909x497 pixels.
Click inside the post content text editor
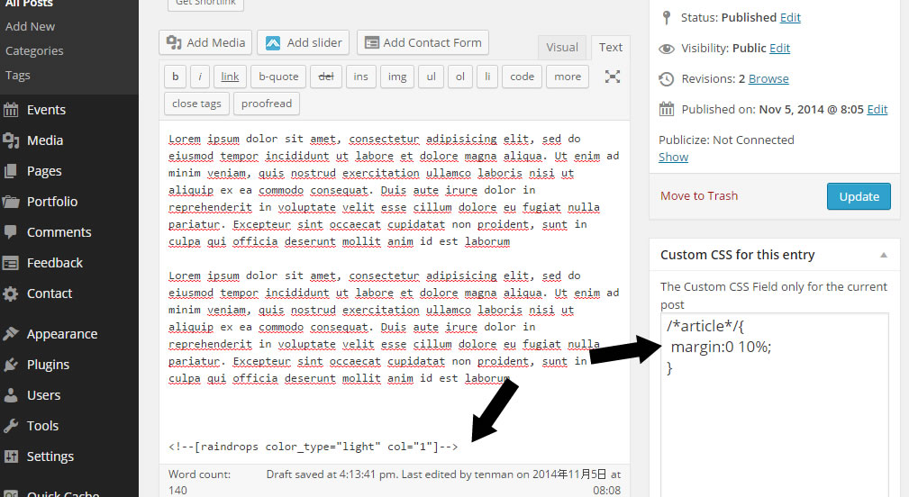(x=395, y=292)
